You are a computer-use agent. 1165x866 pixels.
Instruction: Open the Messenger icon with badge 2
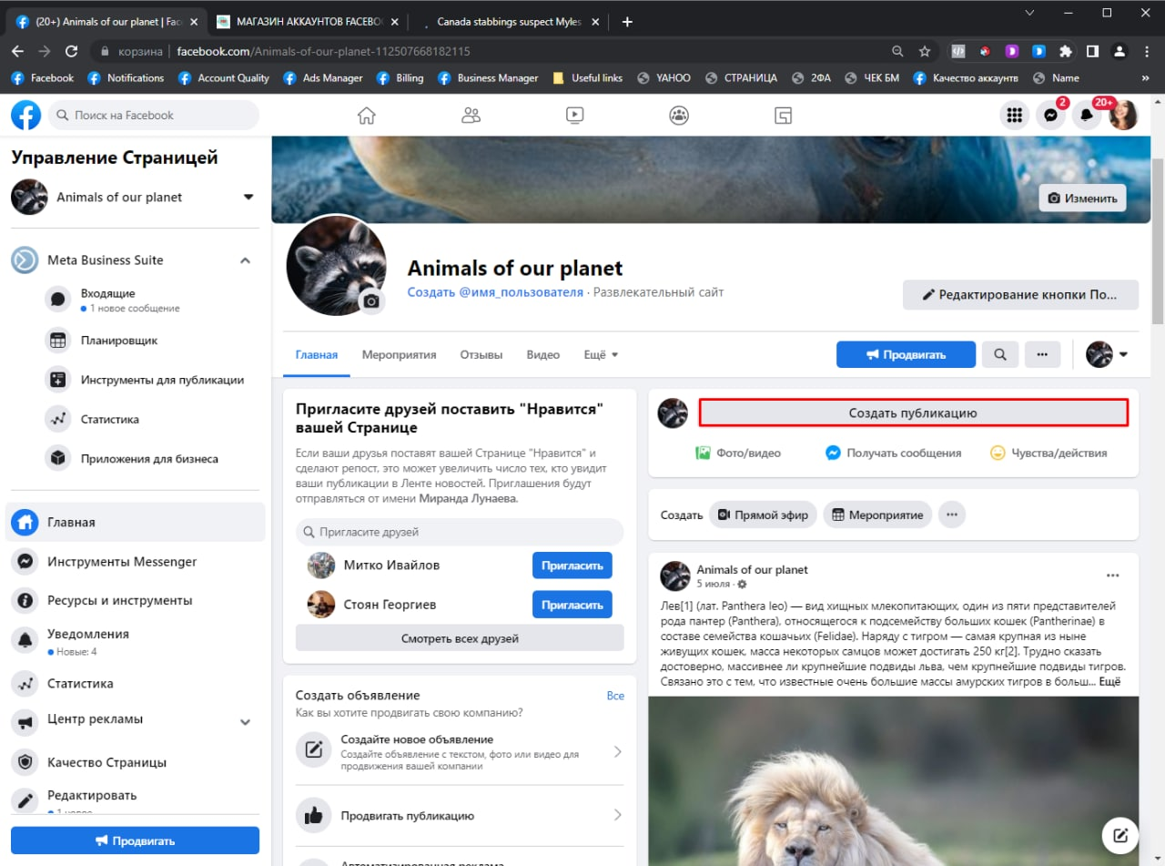click(1050, 115)
